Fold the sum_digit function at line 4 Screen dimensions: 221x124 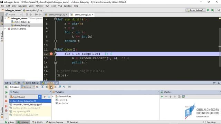(55, 19)
